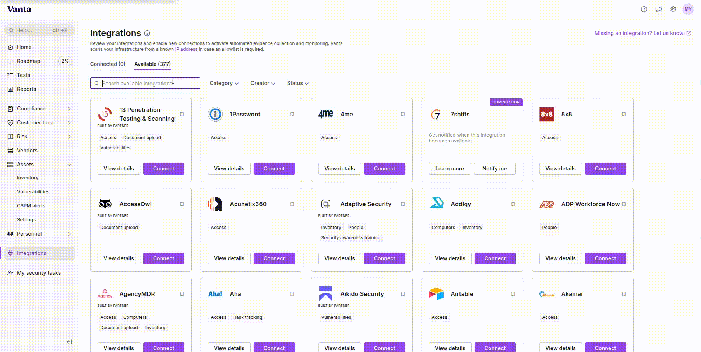This screenshot has height=352, width=701.
Task: Click the Help search box
Action: pyautogui.click(x=40, y=30)
